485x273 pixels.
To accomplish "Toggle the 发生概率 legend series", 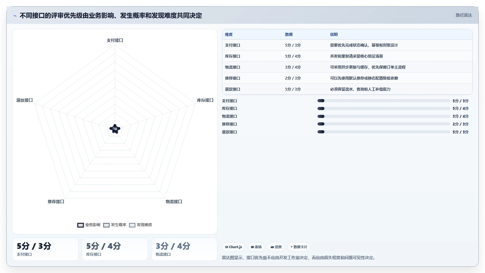I will [115, 225].
